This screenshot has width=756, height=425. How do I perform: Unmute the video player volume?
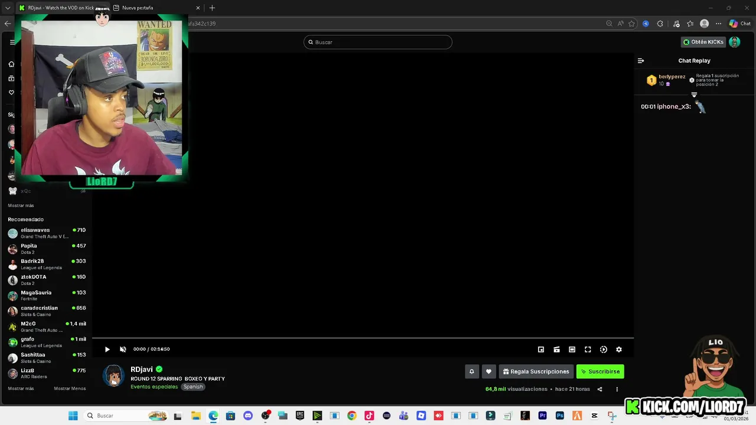pyautogui.click(x=123, y=349)
